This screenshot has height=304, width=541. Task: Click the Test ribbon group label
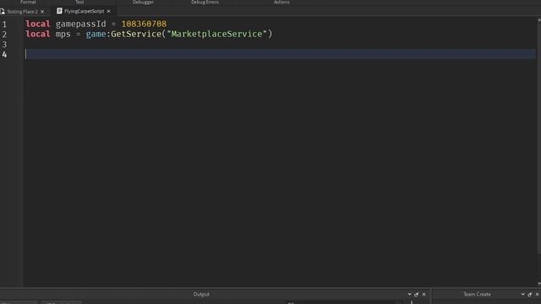(x=79, y=2)
